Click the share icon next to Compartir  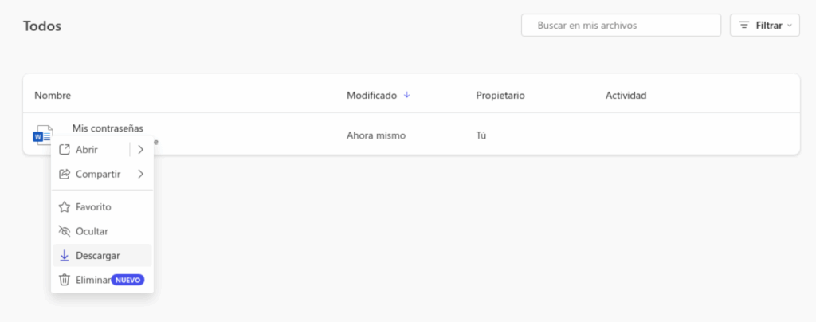pyautogui.click(x=65, y=174)
